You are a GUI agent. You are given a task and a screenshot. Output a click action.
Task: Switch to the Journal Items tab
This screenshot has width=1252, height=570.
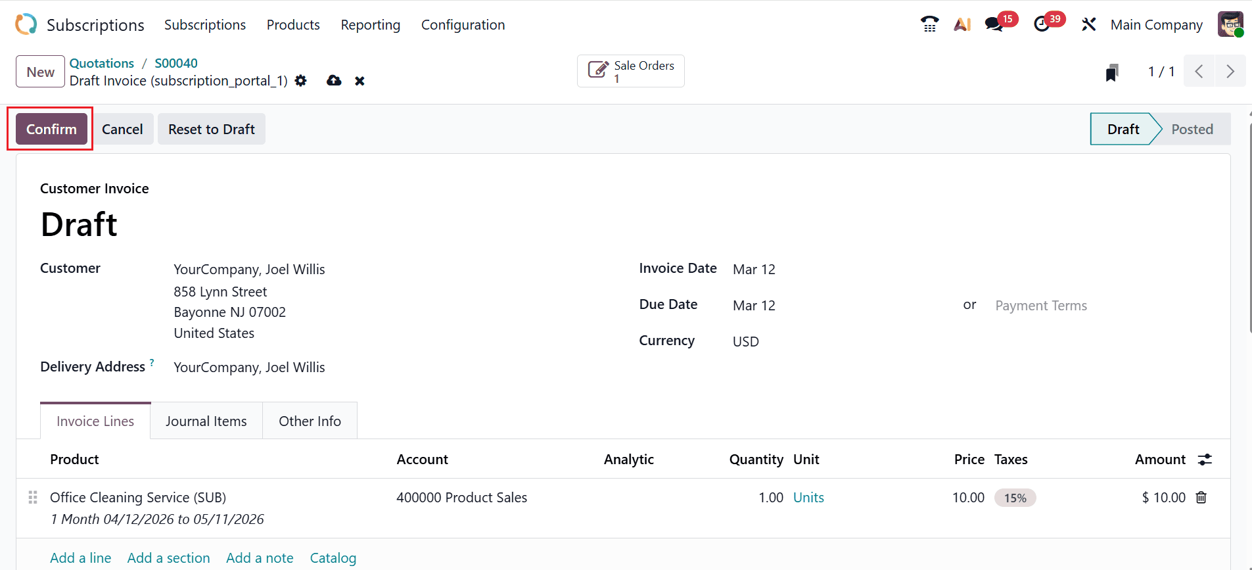tap(206, 421)
